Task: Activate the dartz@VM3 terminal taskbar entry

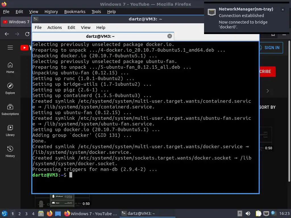Action: pyautogui.click(x=147, y=213)
